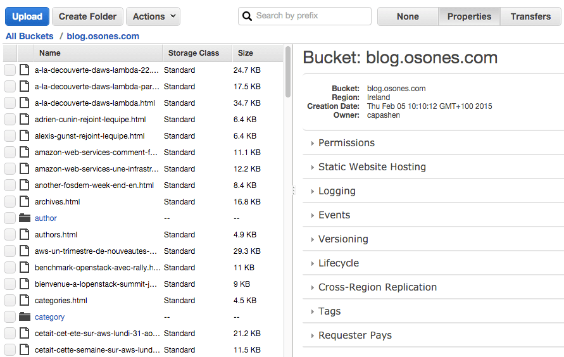564x357 pixels.
Task: Click the file icon next to archives.html
Action: (x=25, y=202)
